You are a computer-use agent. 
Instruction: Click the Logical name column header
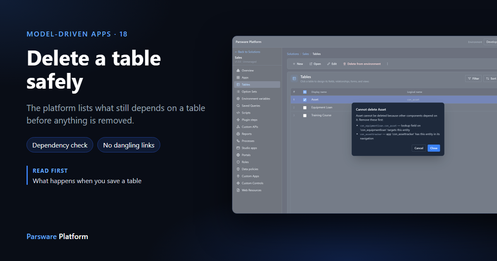[415, 92]
